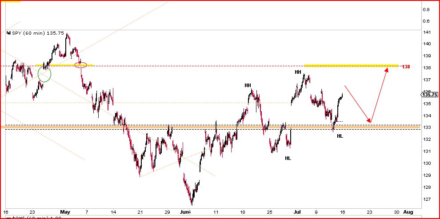Click the 128 price axis label
Screen dimensions: 440x219
tap(427, 187)
